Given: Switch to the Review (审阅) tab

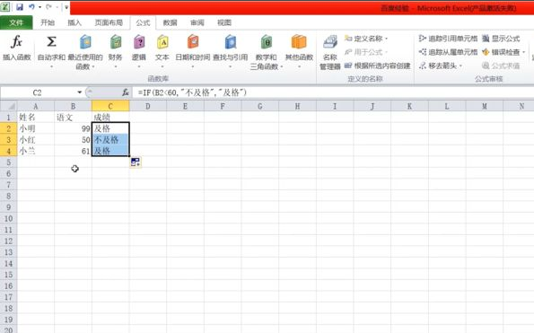Looking at the screenshot, I should [197, 22].
